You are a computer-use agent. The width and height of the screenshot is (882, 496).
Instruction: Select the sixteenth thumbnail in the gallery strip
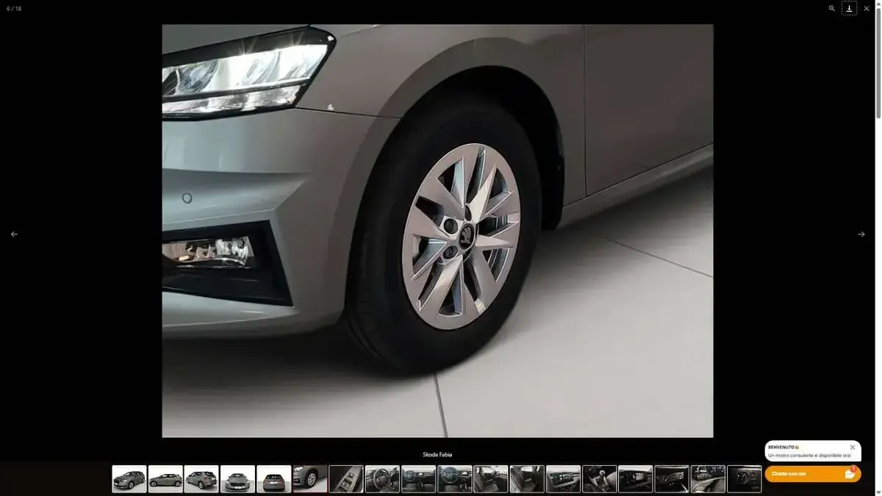tap(672, 479)
